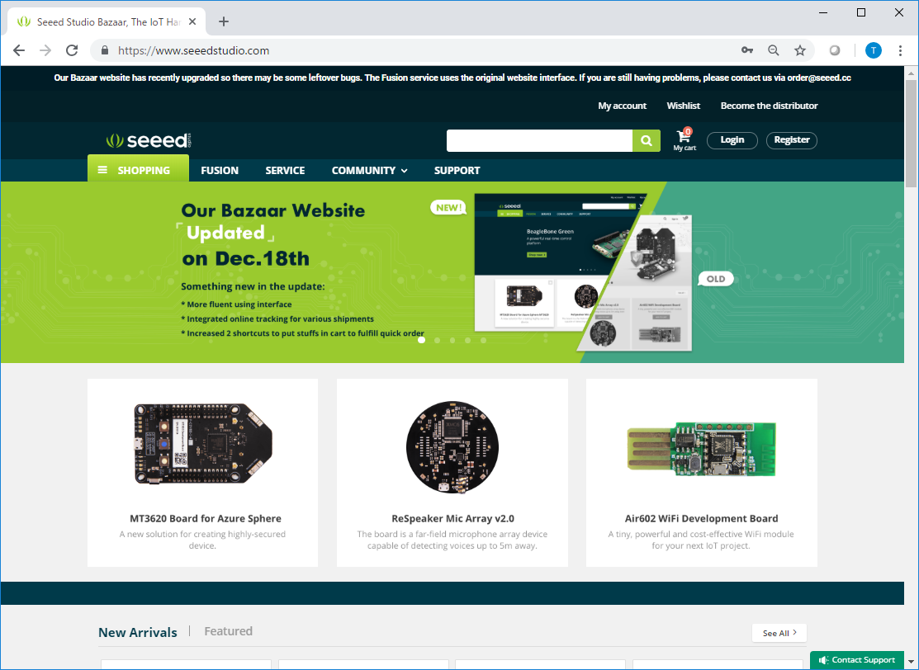This screenshot has width=919, height=670.
Task: Open MT3620 Board for Azure Sphere image
Action: click(203, 443)
